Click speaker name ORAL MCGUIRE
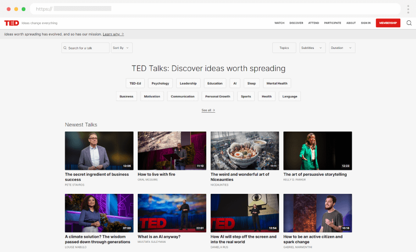416x252 pixels. (147, 180)
